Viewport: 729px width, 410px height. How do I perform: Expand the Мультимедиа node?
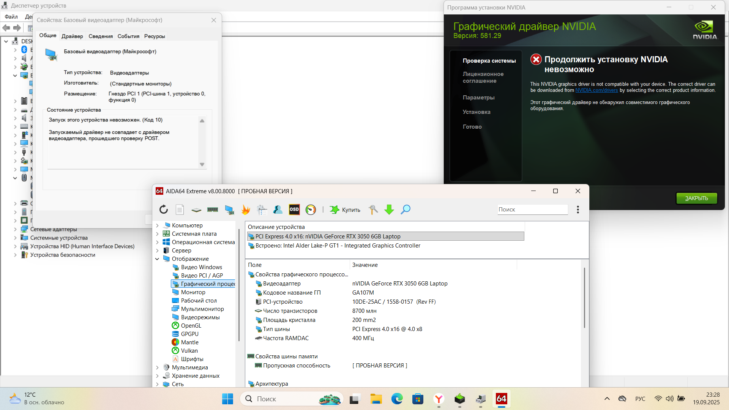click(x=157, y=367)
